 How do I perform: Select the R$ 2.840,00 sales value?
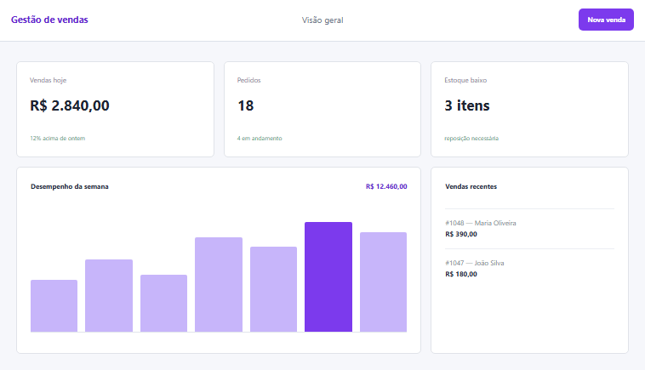coord(70,105)
